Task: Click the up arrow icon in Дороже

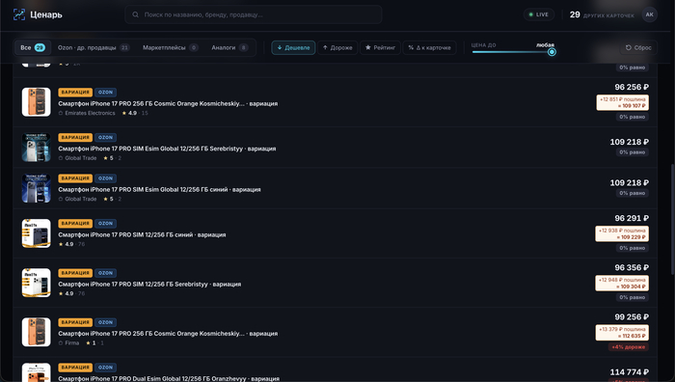Action: [325, 47]
